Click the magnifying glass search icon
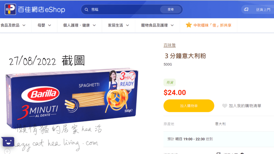The width and height of the screenshot is (274, 154). coord(86,10)
